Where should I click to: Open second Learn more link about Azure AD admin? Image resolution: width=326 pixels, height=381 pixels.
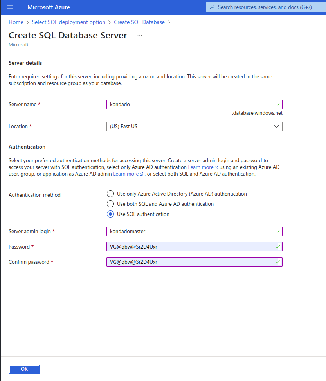(126, 174)
